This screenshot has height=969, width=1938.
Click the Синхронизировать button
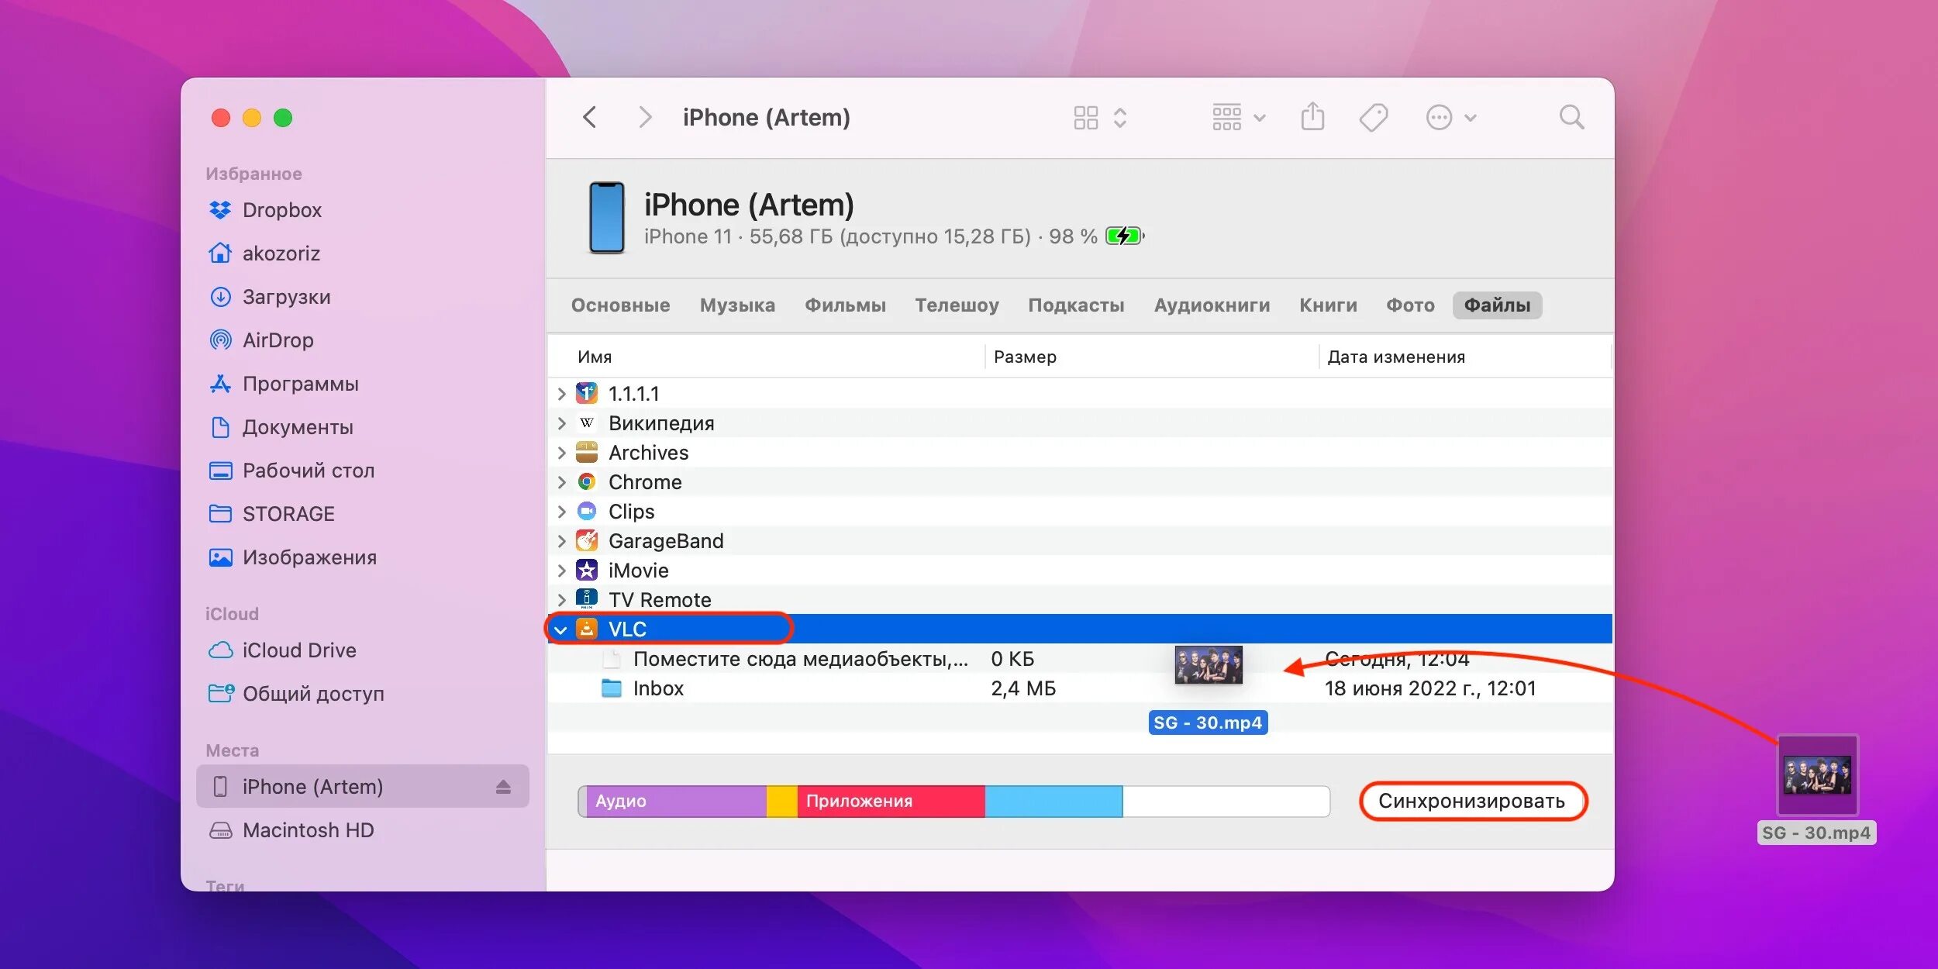(x=1471, y=801)
